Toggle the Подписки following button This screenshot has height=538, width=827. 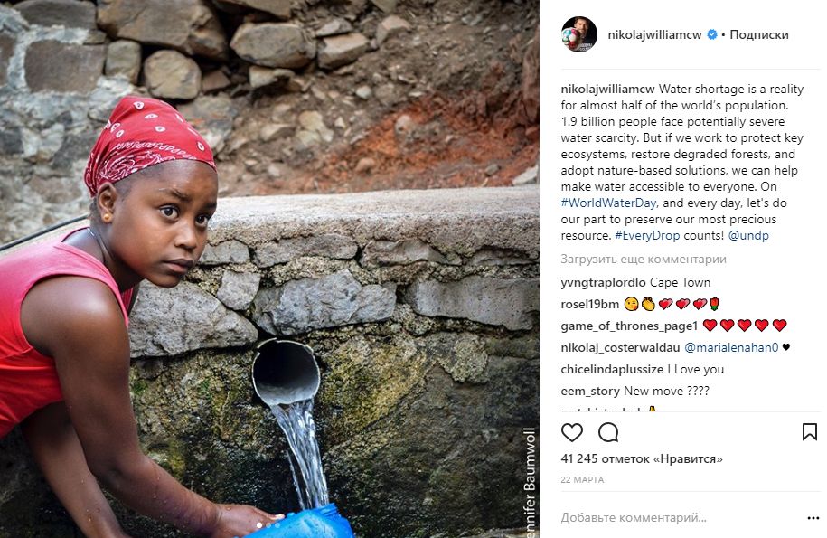pyautogui.click(x=758, y=34)
